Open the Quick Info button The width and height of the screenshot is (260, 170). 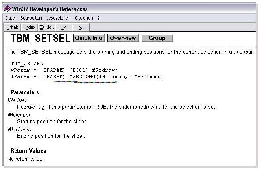89,38
